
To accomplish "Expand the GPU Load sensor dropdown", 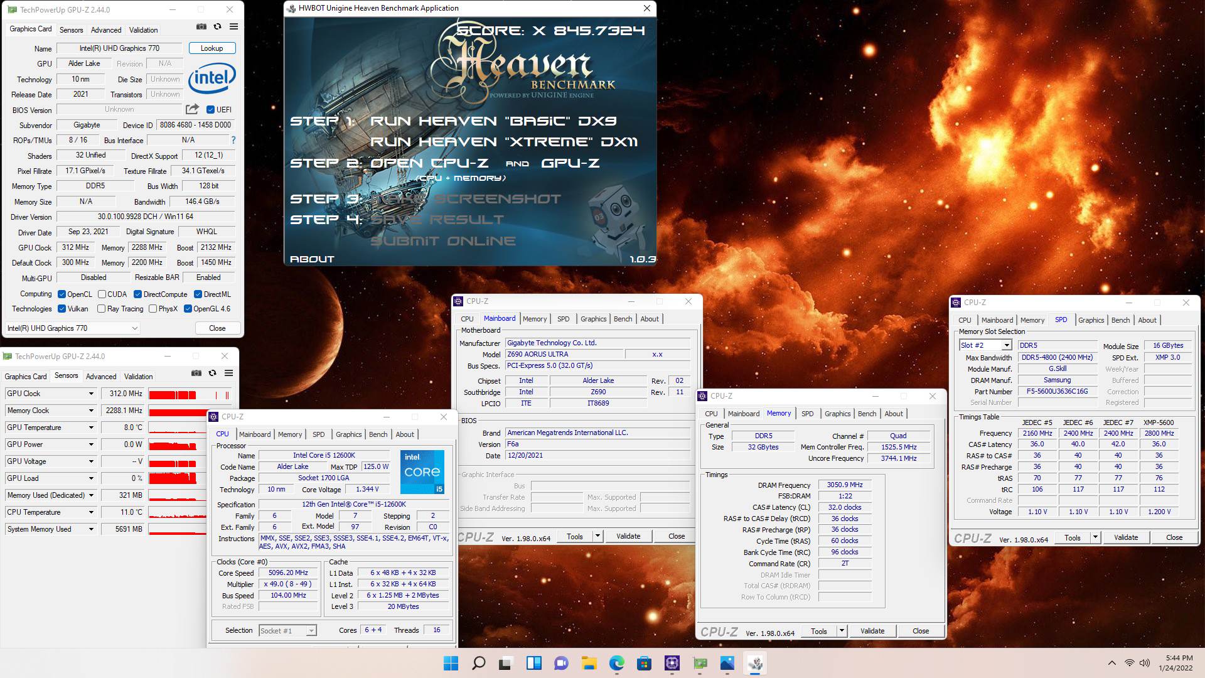I will coord(91,478).
